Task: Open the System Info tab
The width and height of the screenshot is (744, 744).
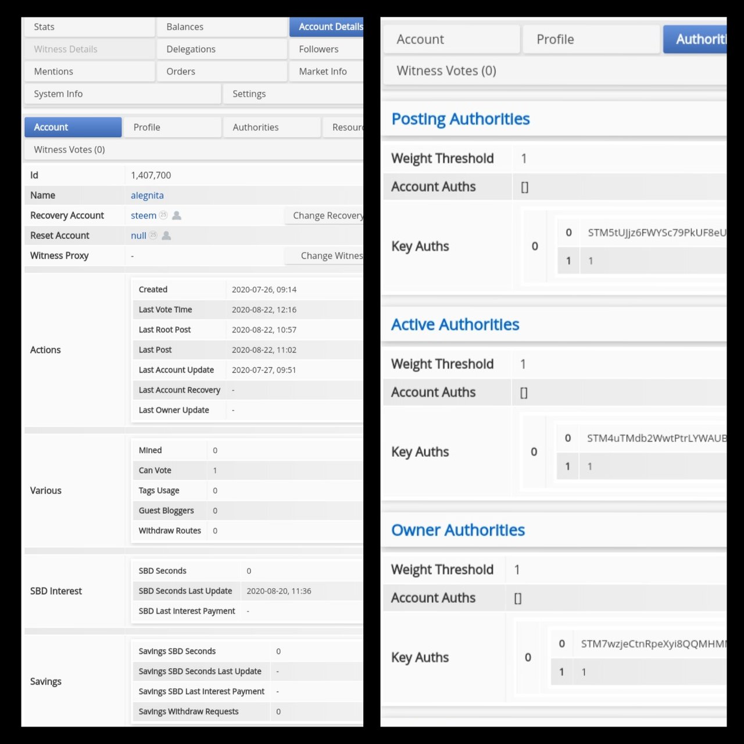Action: (x=123, y=94)
